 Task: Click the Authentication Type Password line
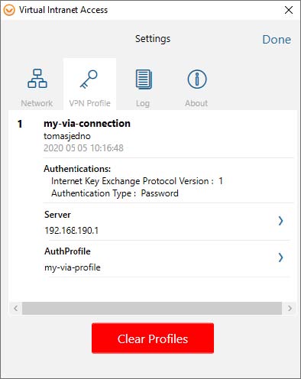[115, 193]
